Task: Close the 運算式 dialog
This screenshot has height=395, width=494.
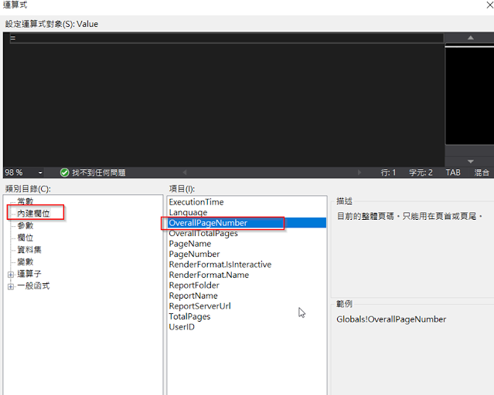Action: (490, 5)
